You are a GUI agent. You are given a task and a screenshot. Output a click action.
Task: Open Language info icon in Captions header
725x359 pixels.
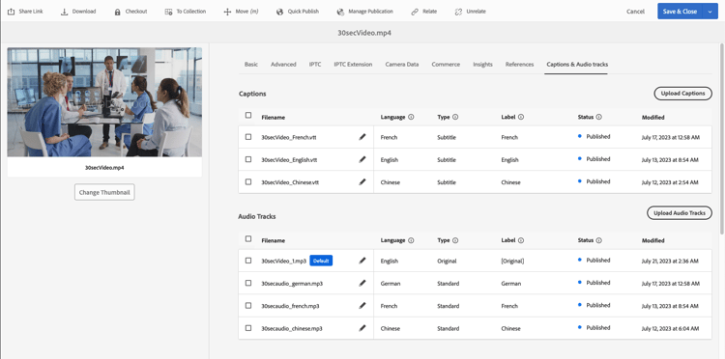pos(411,117)
